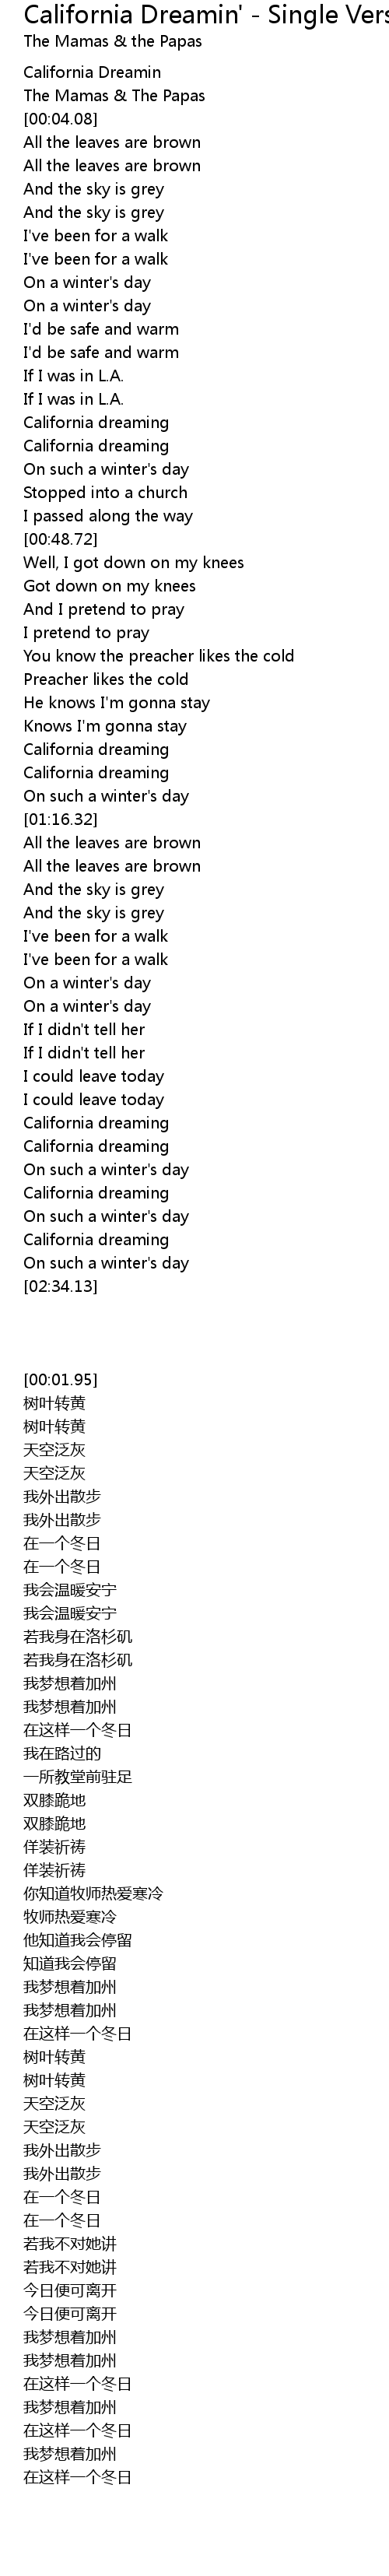The width and height of the screenshot is (389, 2576).
Task: Click the Chinese line '你知道牧师热爱寒冷'
Action: pyautogui.click(x=93, y=1893)
